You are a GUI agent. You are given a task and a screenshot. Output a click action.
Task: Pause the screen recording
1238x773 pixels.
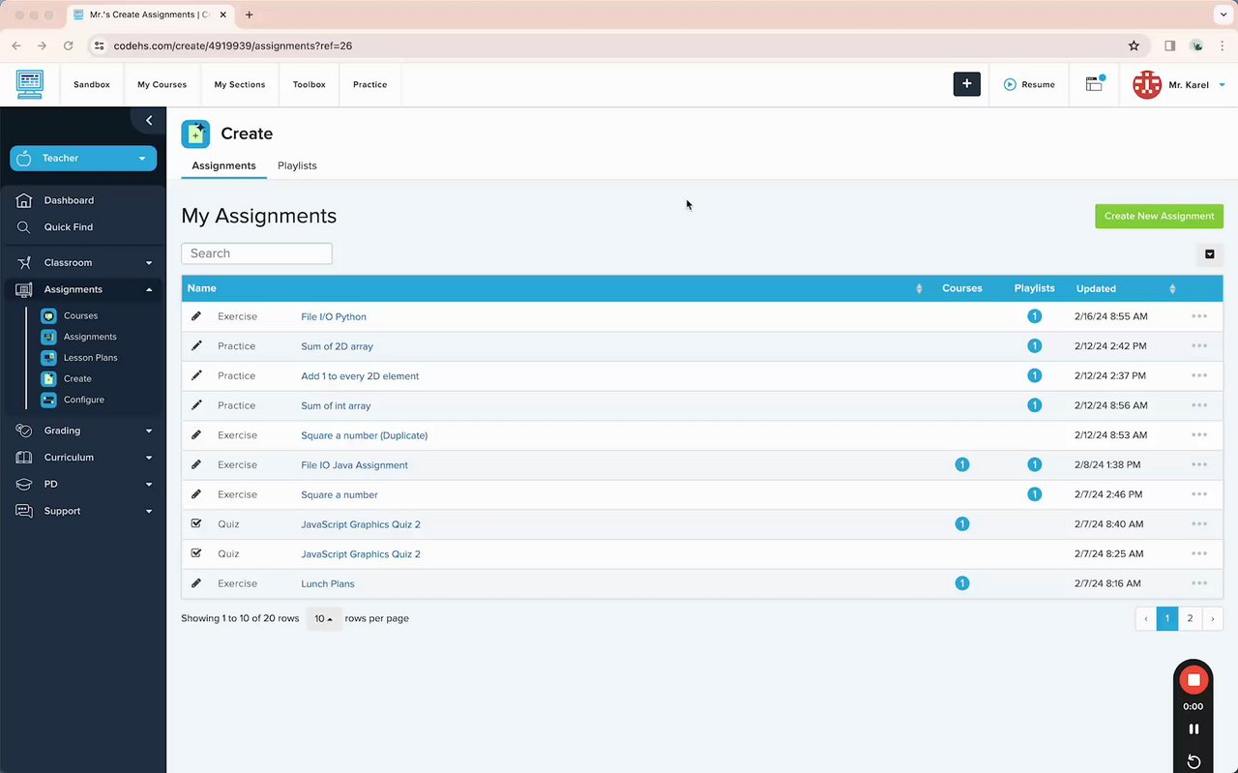(1194, 729)
